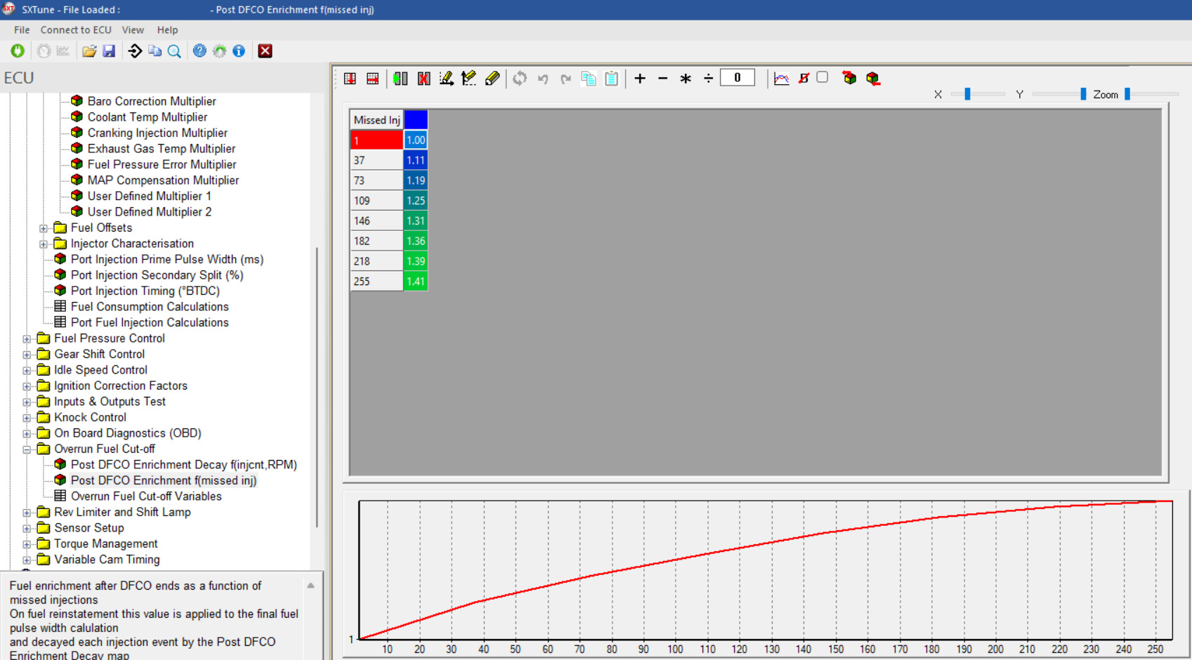Adjust the X slider handle

pos(967,94)
